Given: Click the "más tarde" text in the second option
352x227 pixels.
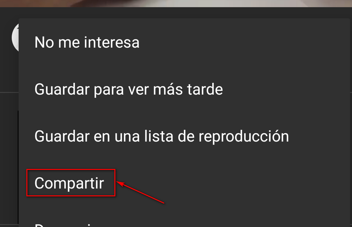Looking at the screenshot, I should click(188, 89).
